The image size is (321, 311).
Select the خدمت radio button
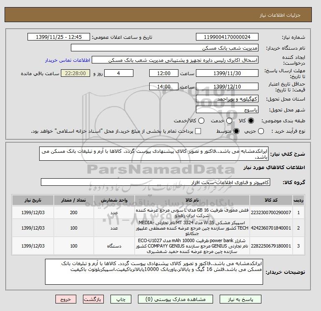229,121
